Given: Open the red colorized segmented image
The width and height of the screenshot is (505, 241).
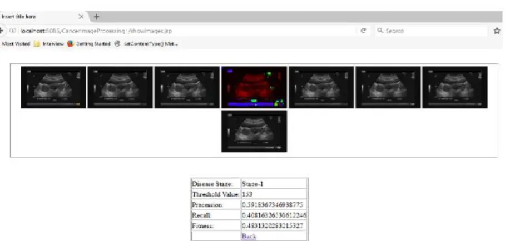Looking at the screenshot, I should pos(254,87).
